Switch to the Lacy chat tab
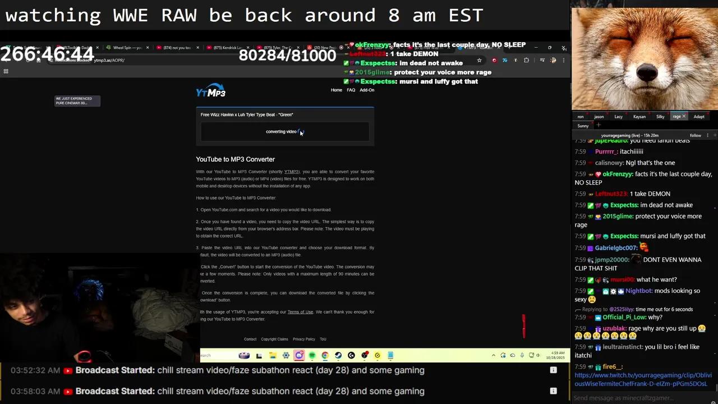 point(618,117)
